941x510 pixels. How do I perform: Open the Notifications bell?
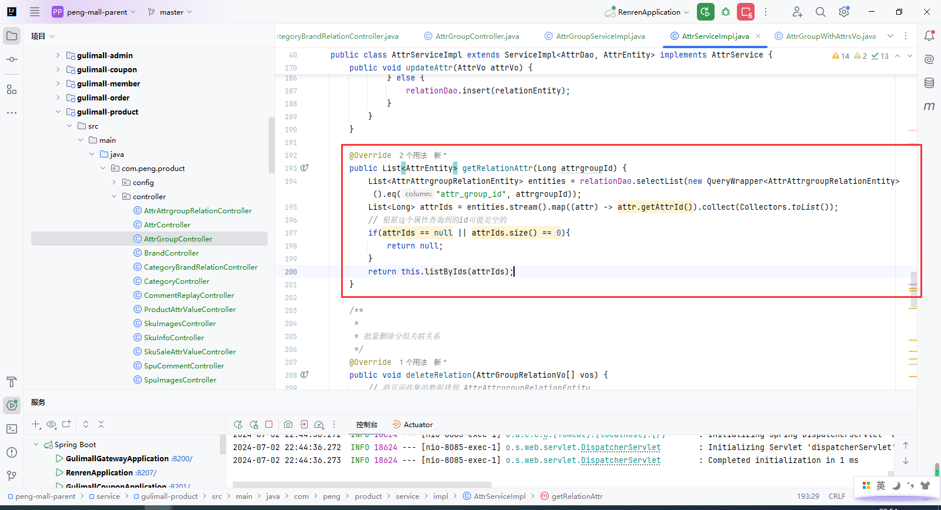[x=929, y=36]
